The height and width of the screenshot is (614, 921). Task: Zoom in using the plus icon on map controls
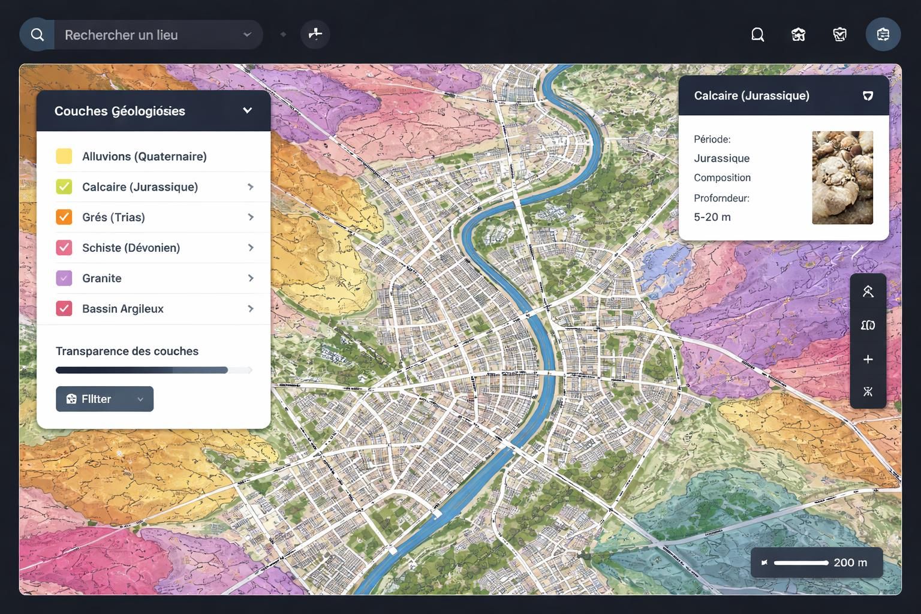(x=868, y=359)
